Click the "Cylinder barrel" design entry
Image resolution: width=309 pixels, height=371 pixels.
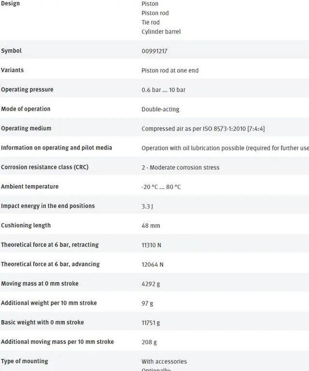point(161,32)
